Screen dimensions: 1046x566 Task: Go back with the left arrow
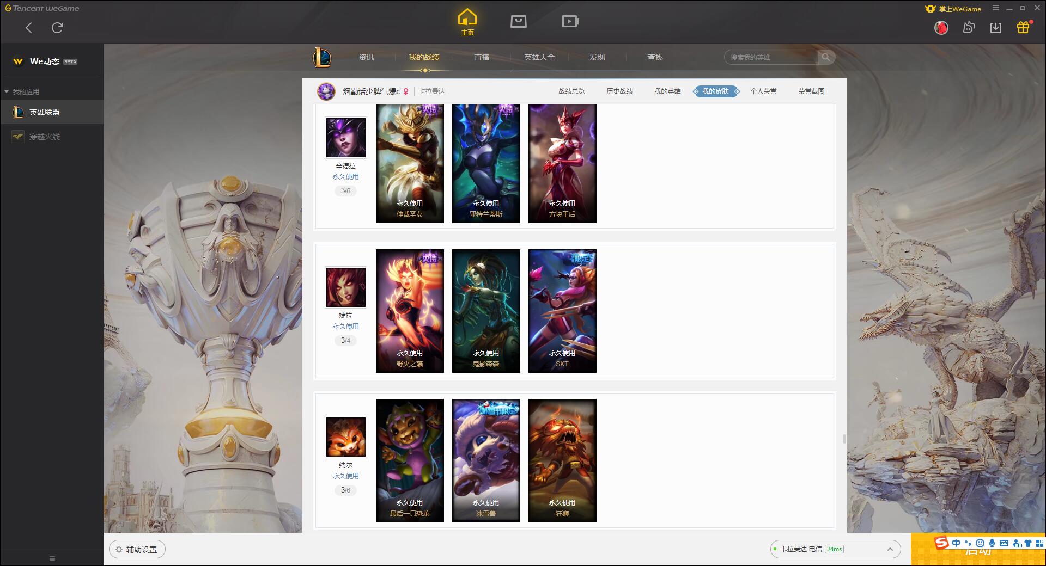pyautogui.click(x=29, y=28)
